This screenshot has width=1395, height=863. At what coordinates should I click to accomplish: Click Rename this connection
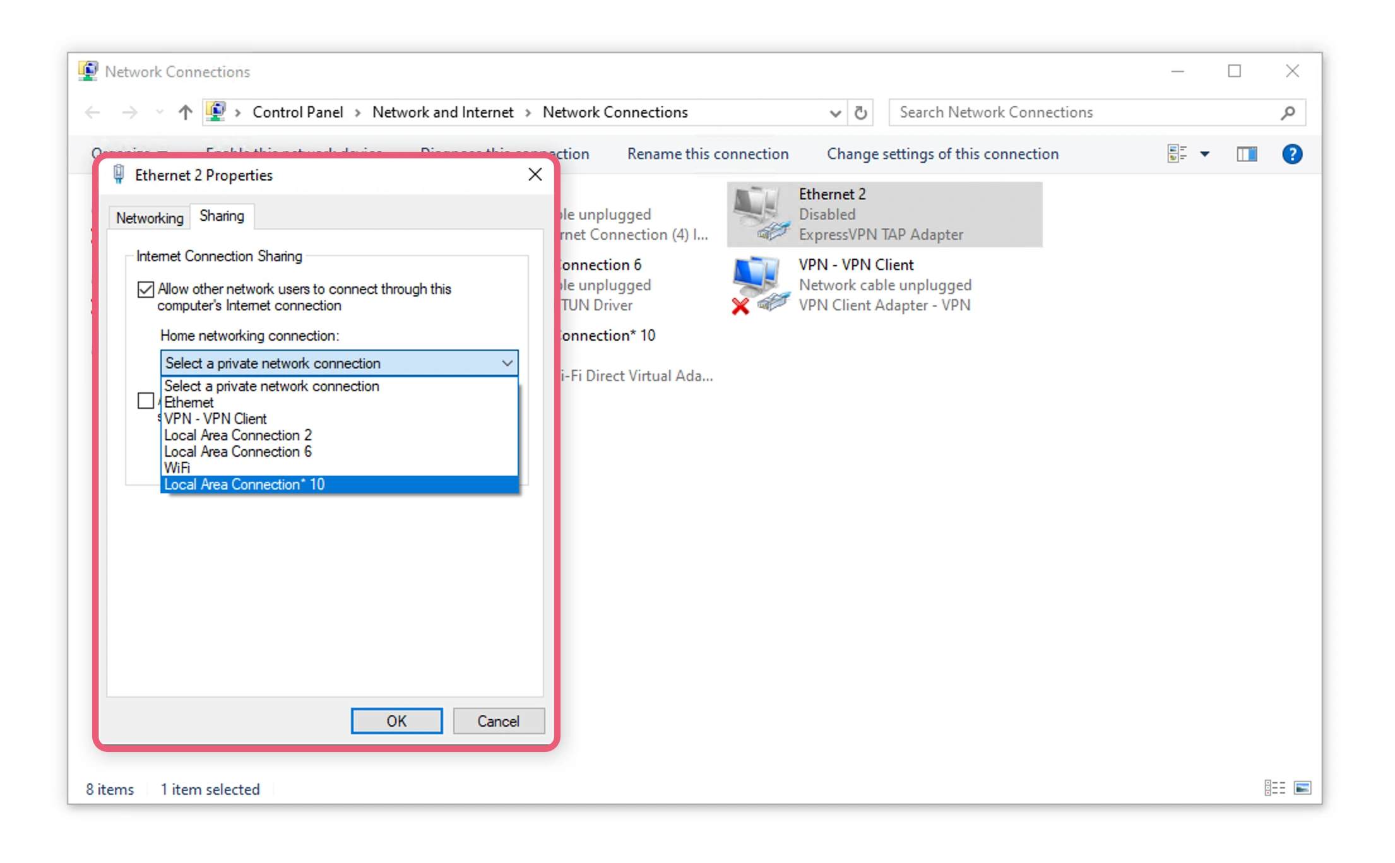(708, 154)
